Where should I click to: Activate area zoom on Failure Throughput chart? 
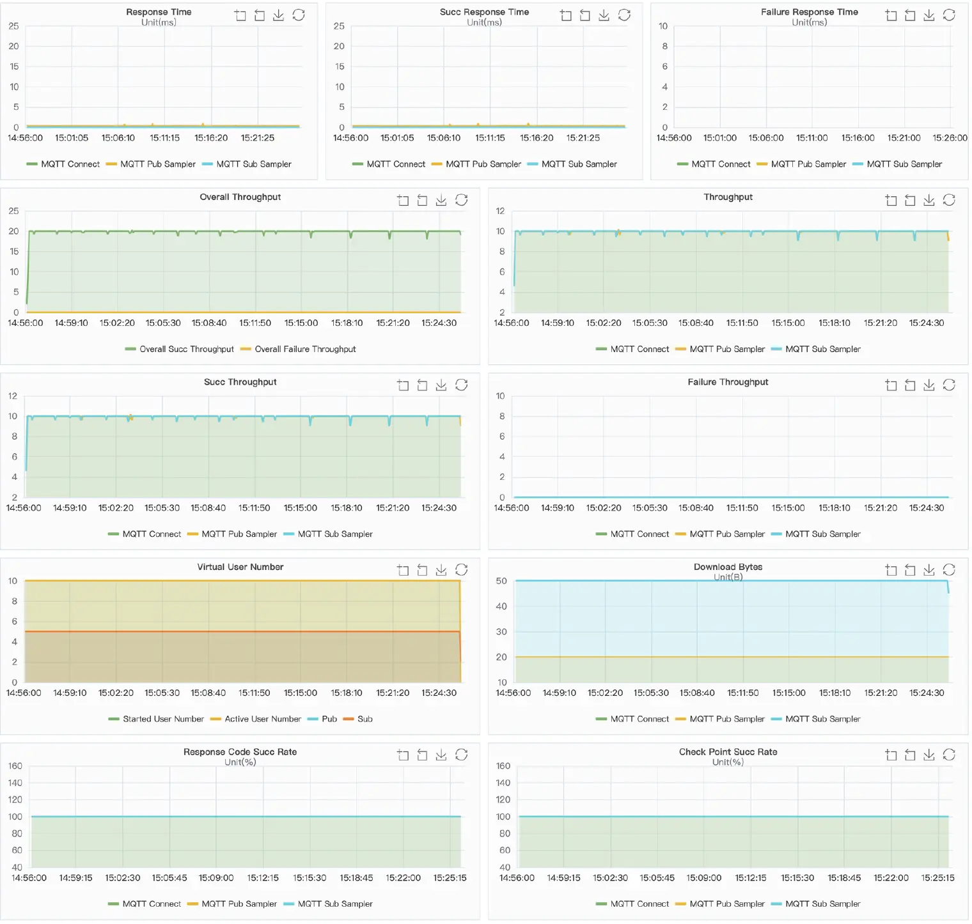891,385
